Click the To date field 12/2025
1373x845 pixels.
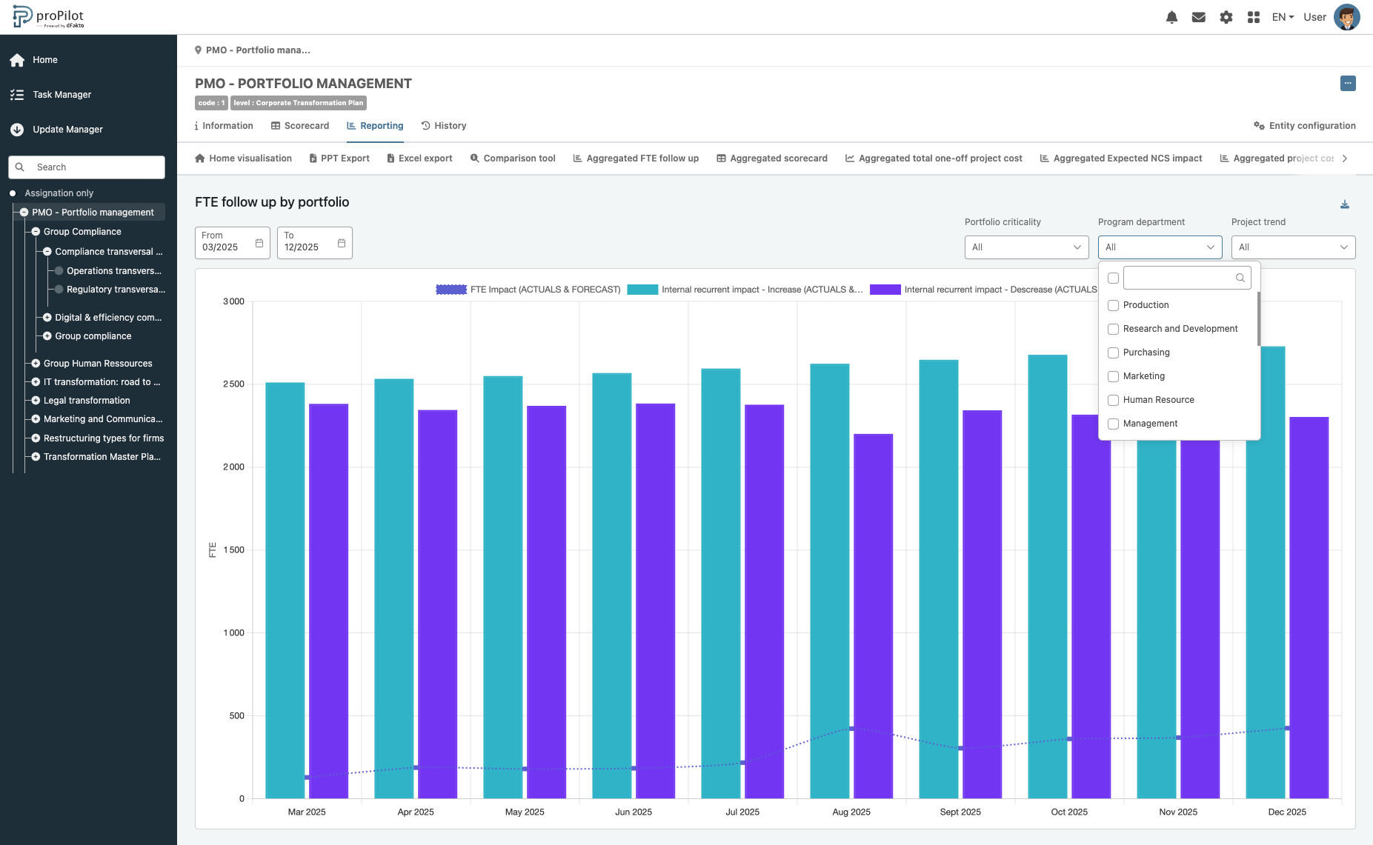click(x=315, y=243)
